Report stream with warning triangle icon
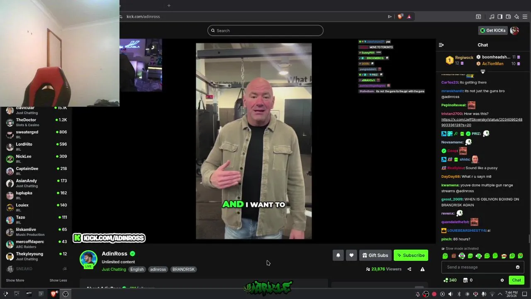The image size is (531, 299). coord(422,269)
